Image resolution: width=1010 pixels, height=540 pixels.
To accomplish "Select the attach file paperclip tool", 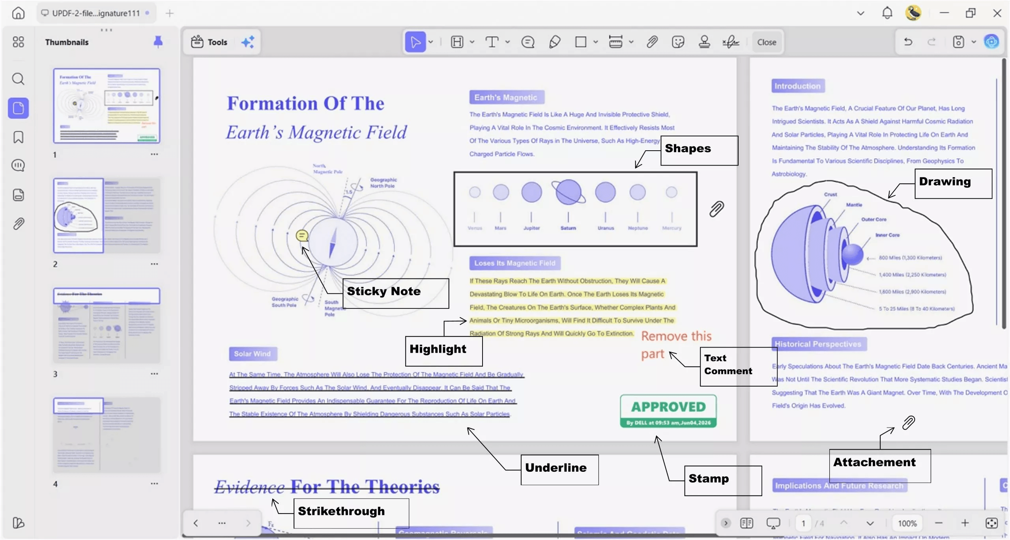I will pos(652,42).
